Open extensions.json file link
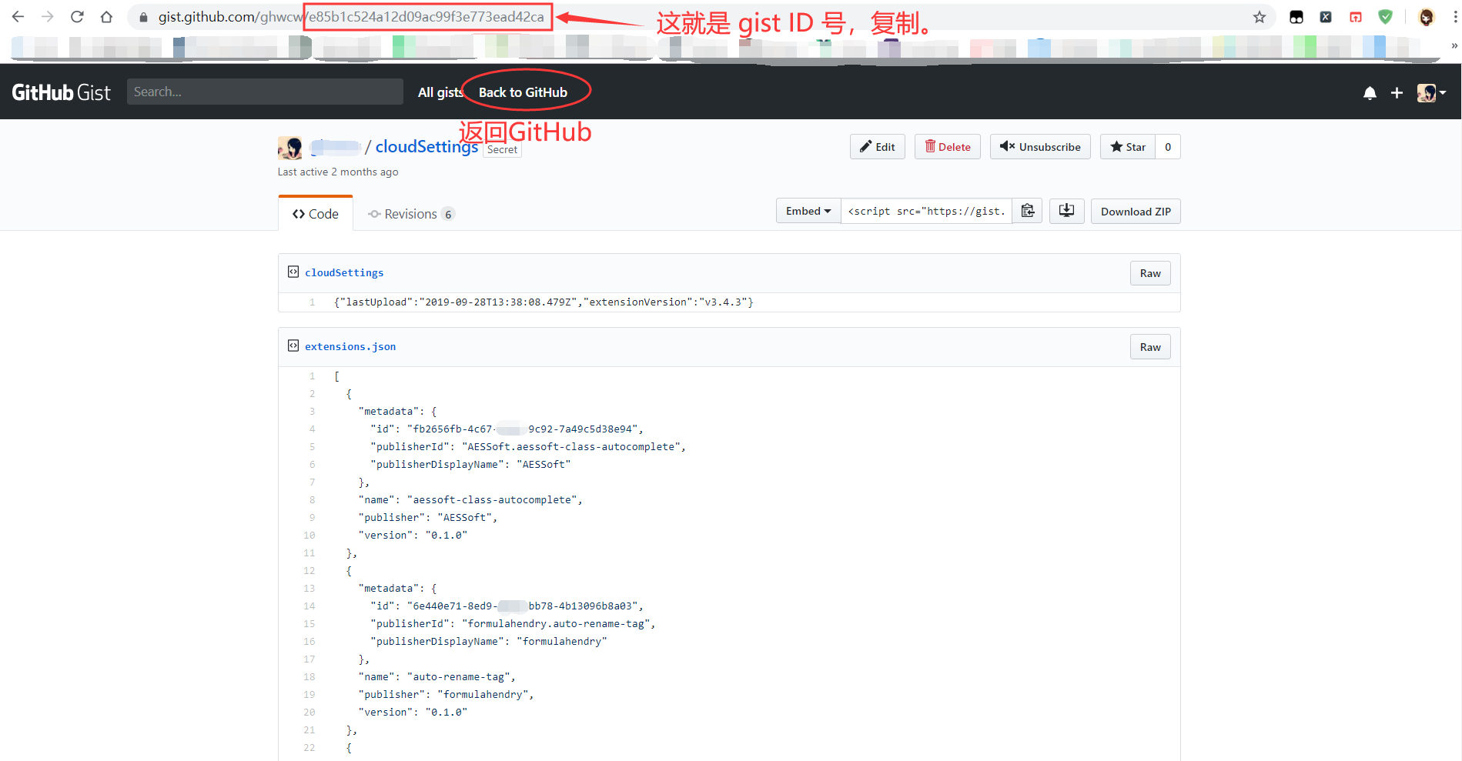This screenshot has width=1462, height=761. click(350, 346)
